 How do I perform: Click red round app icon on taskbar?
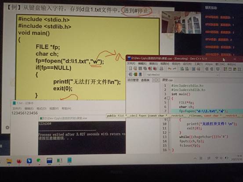19,161
